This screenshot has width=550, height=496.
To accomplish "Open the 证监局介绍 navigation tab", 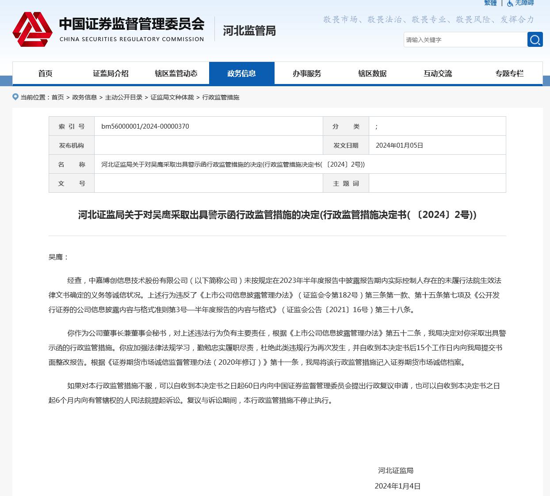I will [x=111, y=73].
